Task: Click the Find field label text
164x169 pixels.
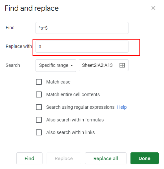Action: coord(10,28)
